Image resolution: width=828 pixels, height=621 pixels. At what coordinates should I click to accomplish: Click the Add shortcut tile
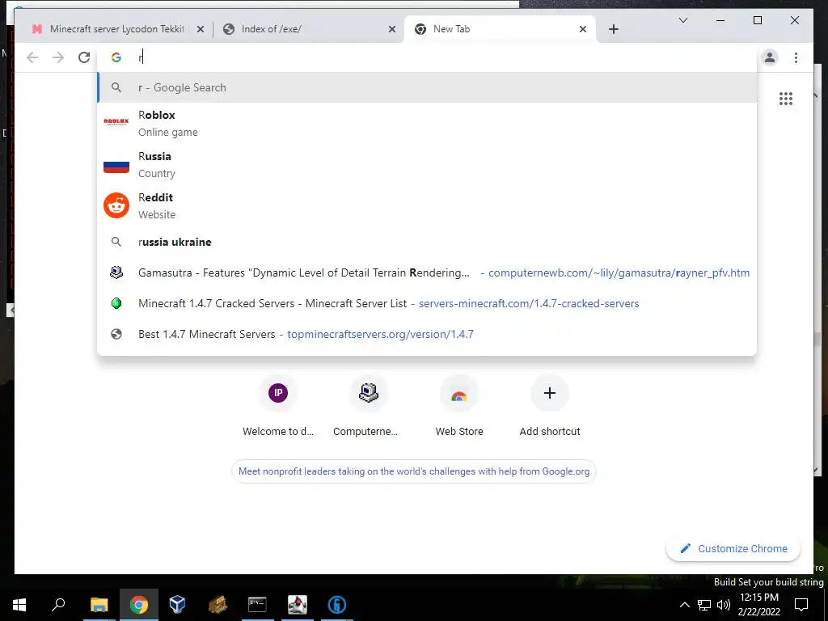click(x=550, y=407)
